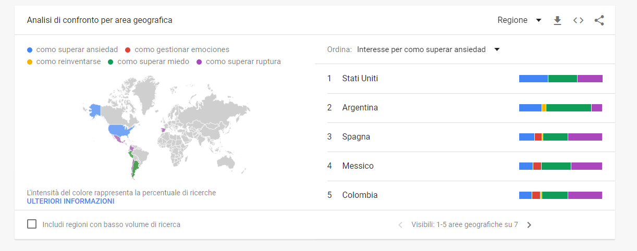Go to next page of regions

tap(529, 225)
